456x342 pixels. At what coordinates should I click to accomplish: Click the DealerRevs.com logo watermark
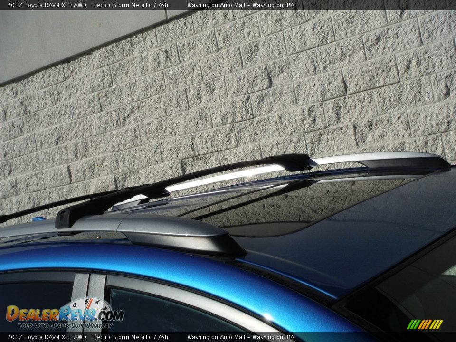coord(64,314)
